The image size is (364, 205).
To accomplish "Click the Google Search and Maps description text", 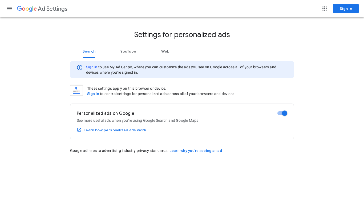I will click(137, 120).
